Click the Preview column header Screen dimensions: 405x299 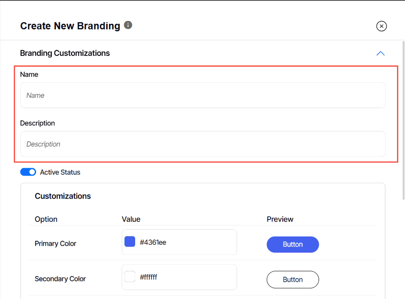point(280,219)
